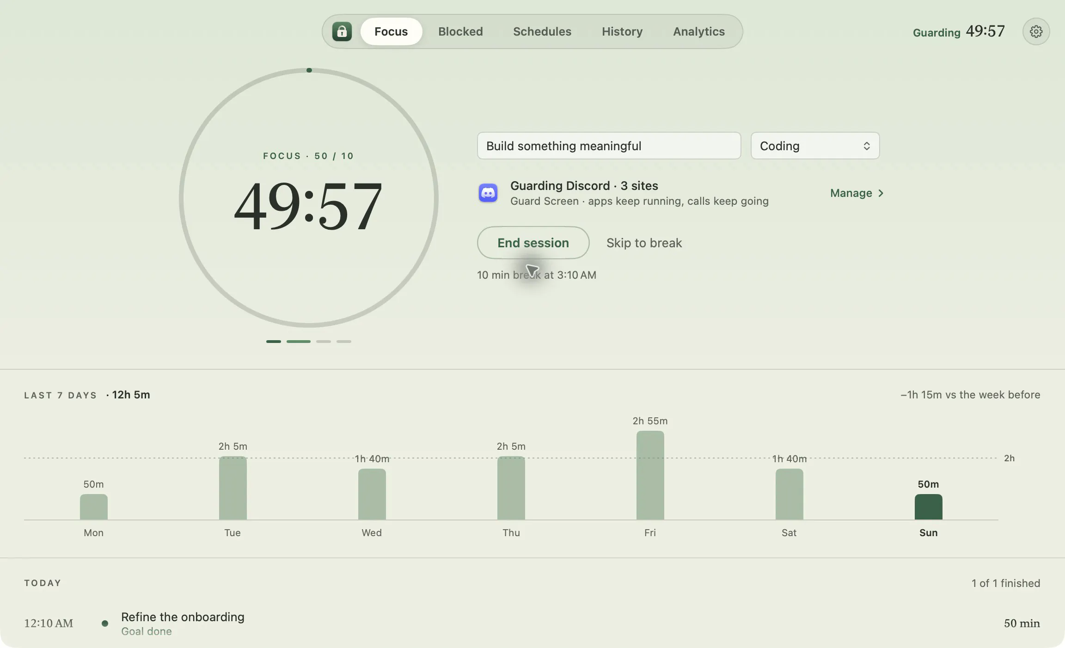Click the '12:10 AM' session time
Viewport: 1065px width, 648px height.
[x=49, y=624]
